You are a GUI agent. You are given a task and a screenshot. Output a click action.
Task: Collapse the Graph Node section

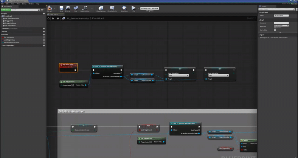259,12
